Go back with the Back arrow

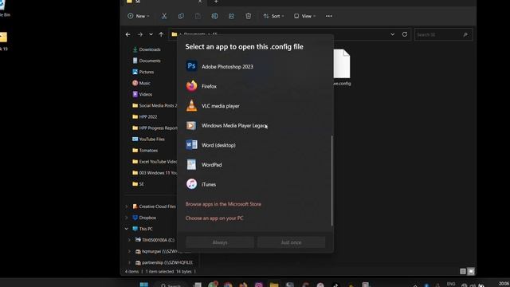click(x=127, y=34)
